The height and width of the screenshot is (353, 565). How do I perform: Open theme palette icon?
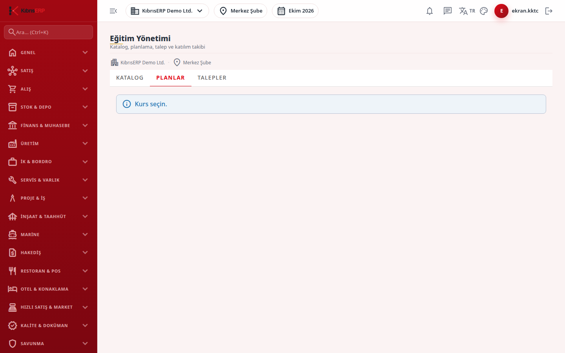[x=484, y=11]
